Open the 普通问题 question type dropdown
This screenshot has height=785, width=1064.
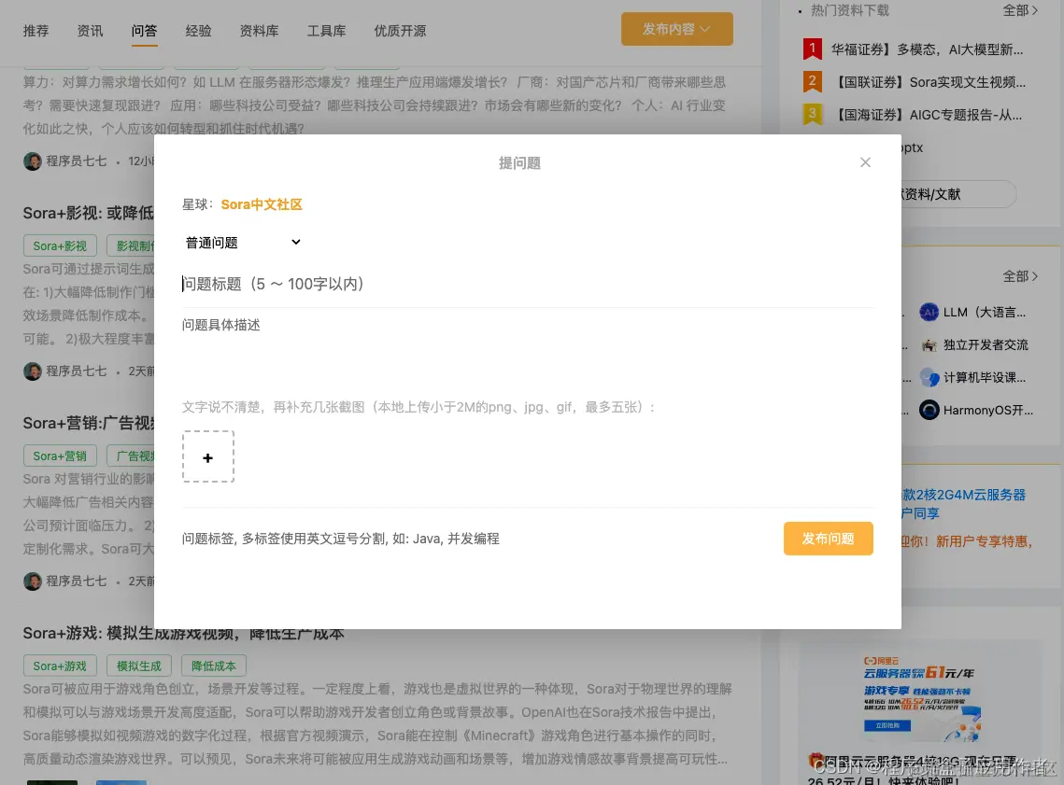(x=242, y=243)
